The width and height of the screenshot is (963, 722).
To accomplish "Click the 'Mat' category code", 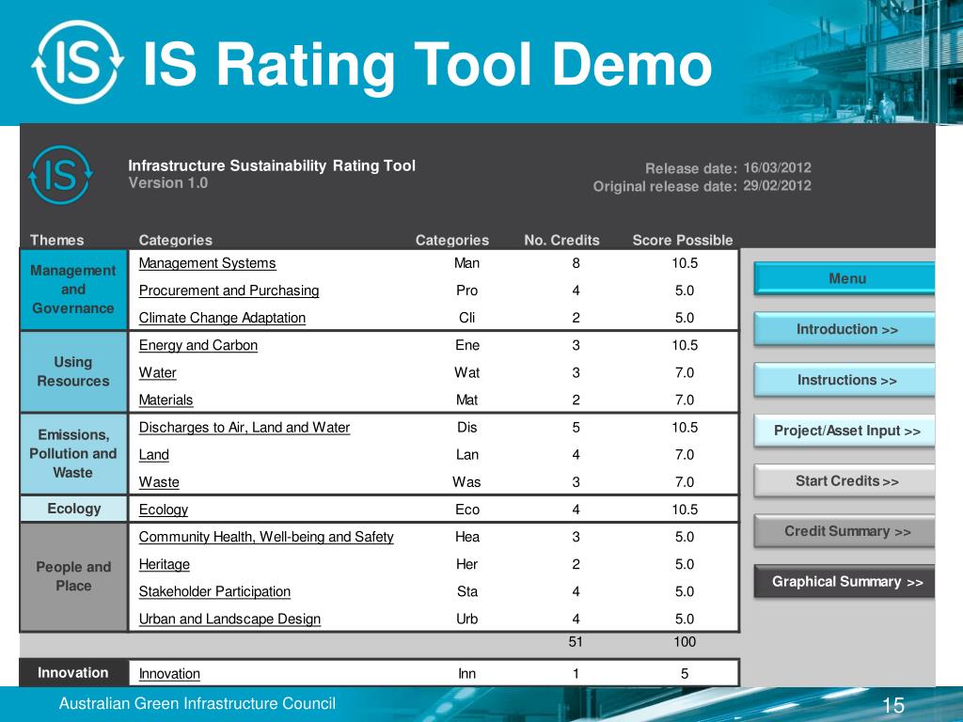I will click(x=466, y=400).
